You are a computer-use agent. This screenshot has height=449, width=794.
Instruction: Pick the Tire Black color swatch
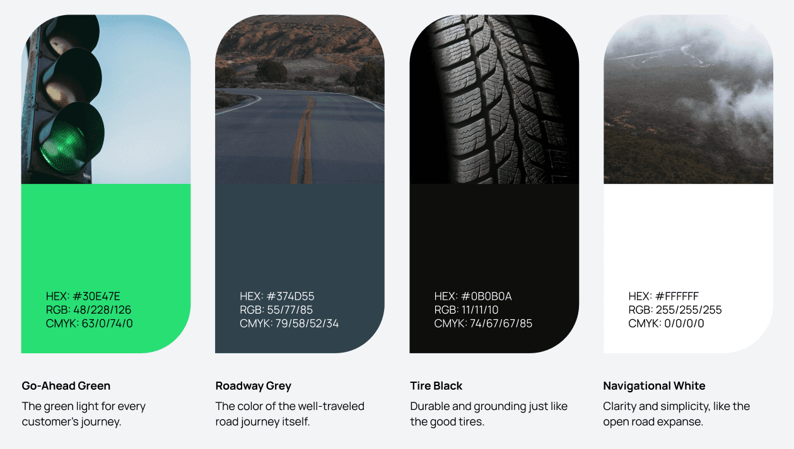point(494,268)
